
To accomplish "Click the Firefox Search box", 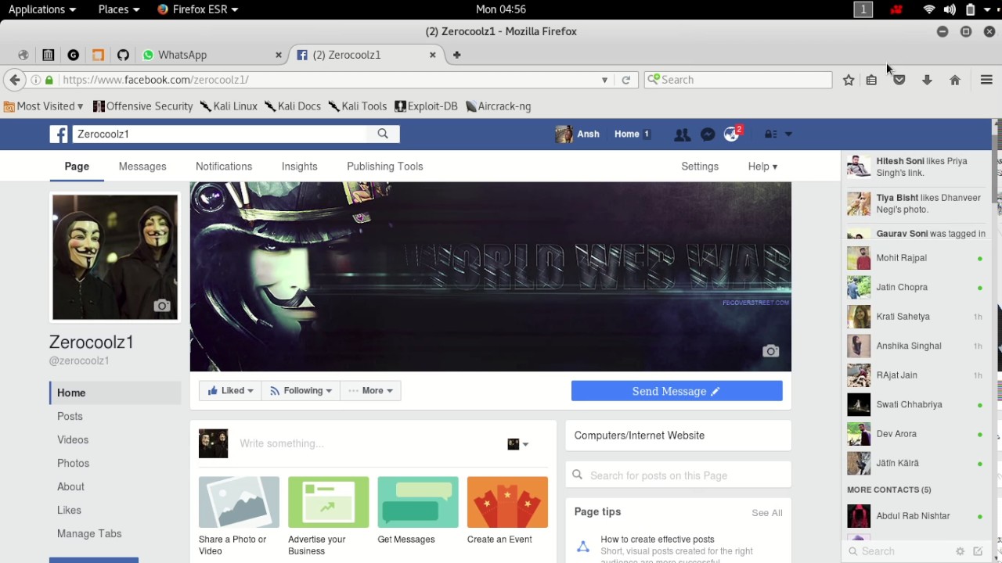I will [x=737, y=80].
